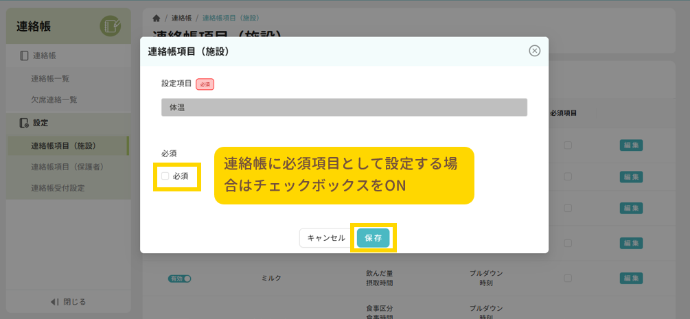Click the settings icon beside 設定 section
This screenshot has width=690, height=319.
pyautogui.click(x=24, y=123)
